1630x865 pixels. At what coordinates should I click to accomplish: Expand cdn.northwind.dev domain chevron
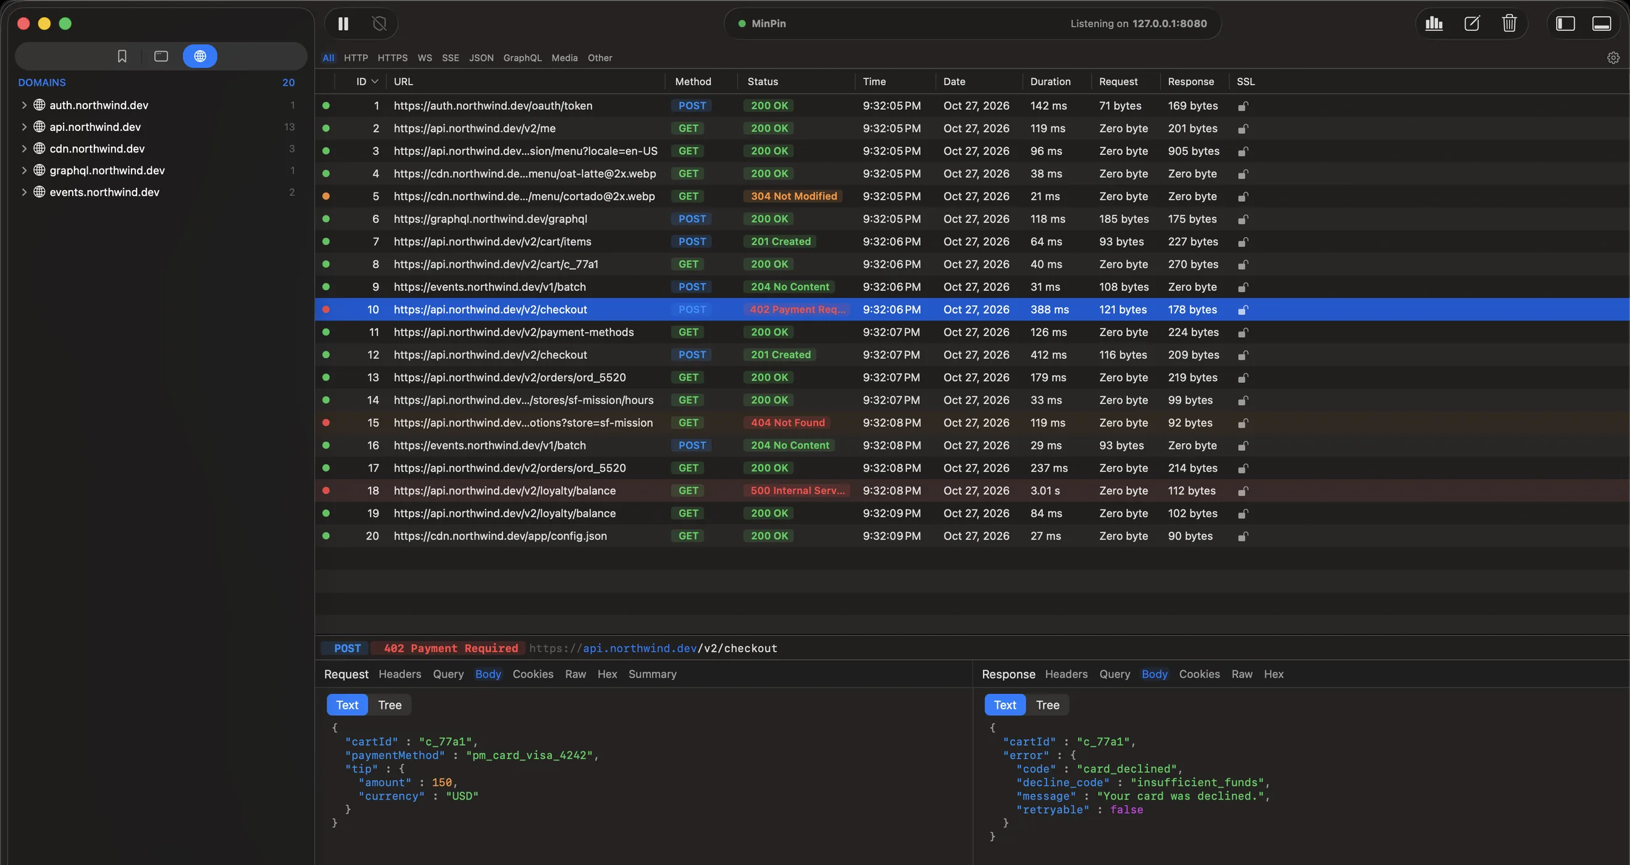click(24, 148)
